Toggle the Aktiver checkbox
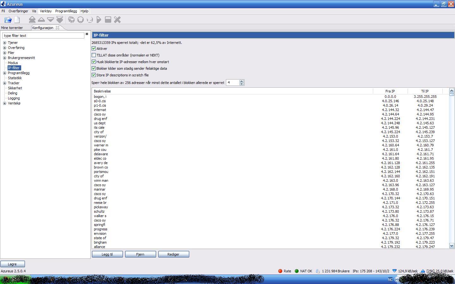 pyautogui.click(x=94, y=49)
